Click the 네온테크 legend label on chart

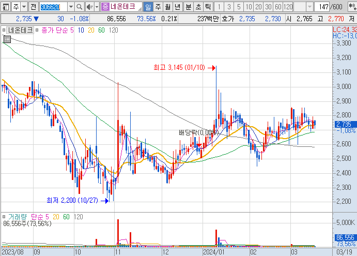click(x=21, y=30)
